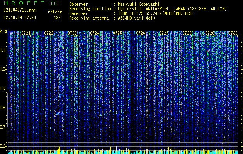
Task: Click the 0723 time marker
Action: [x=72, y=33]
